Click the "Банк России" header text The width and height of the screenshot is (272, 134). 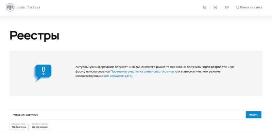pos(28,7)
